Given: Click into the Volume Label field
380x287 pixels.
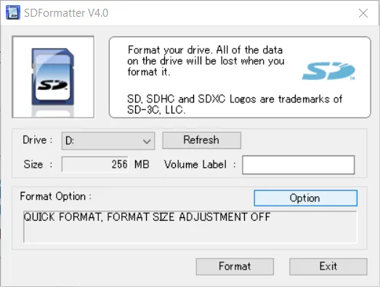Looking at the screenshot, I should tap(299, 165).
